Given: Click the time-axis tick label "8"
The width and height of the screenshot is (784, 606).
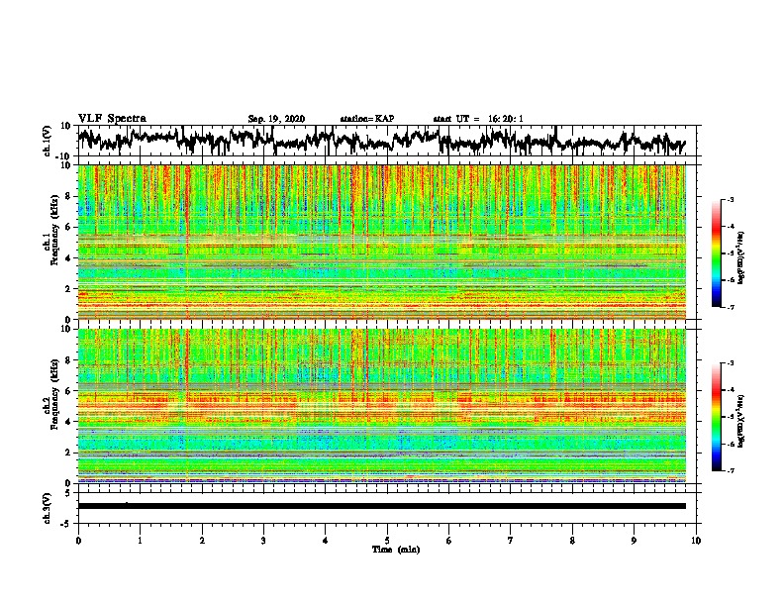Looking at the screenshot, I should click(x=572, y=541).
